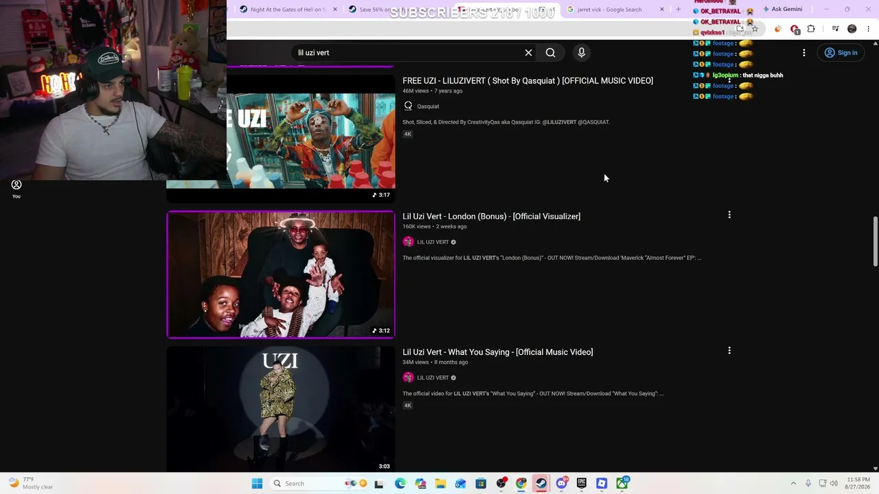The height and width of the screenshot is (494, 879).
Task: Open the Chrome extensions puzzle icon
Action: pos(811,29)
